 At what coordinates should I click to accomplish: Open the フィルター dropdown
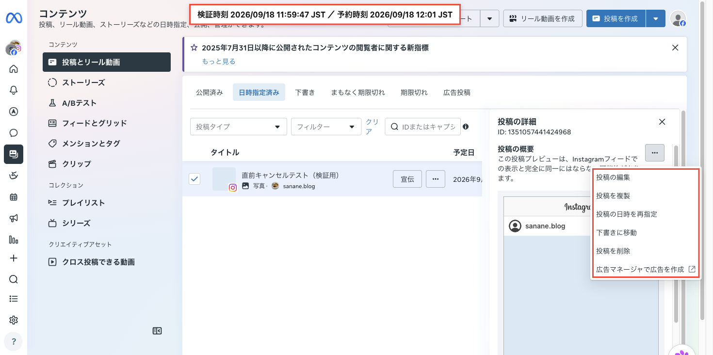[x=326, y=127]
